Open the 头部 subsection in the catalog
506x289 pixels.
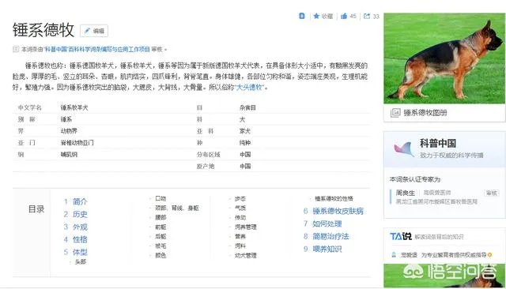click(x=81, y=261)
